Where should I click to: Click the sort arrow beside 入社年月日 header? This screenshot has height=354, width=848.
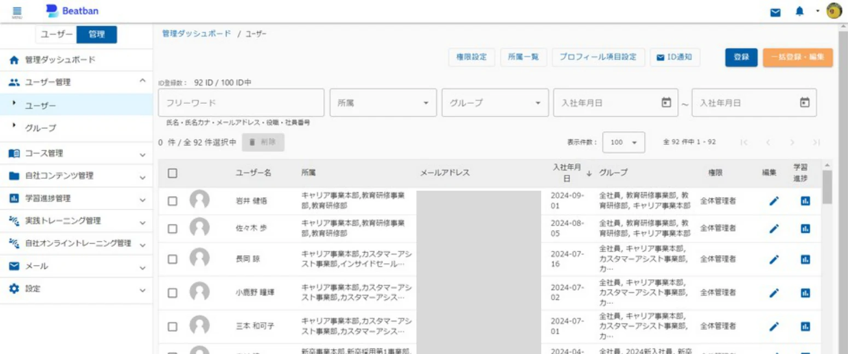[589, 173]
